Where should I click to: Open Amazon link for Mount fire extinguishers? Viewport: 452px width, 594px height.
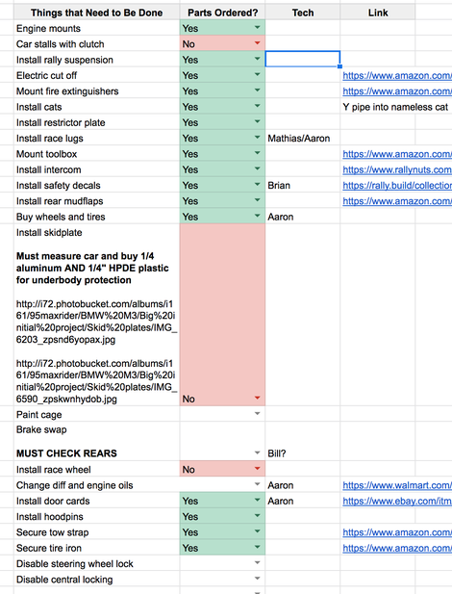coord(397,91)
